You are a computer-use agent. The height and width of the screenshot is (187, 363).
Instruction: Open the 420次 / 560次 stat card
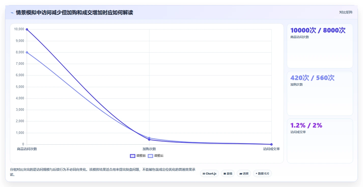point(320,93)
